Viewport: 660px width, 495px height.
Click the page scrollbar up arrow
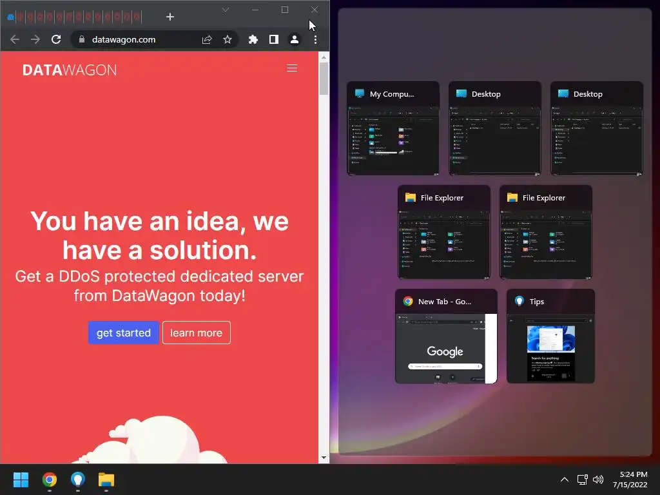324,57
